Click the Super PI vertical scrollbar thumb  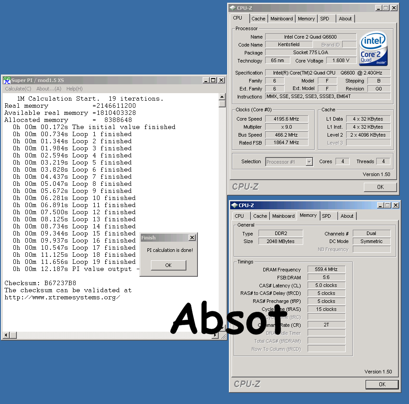[x=222, y=104]
